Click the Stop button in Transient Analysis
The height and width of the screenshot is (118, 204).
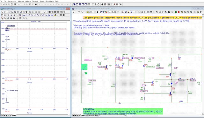36,12
